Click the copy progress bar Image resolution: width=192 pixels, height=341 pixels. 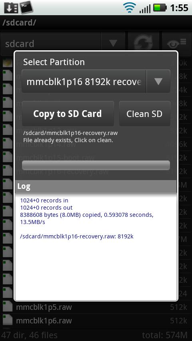(x=96, y=165)
